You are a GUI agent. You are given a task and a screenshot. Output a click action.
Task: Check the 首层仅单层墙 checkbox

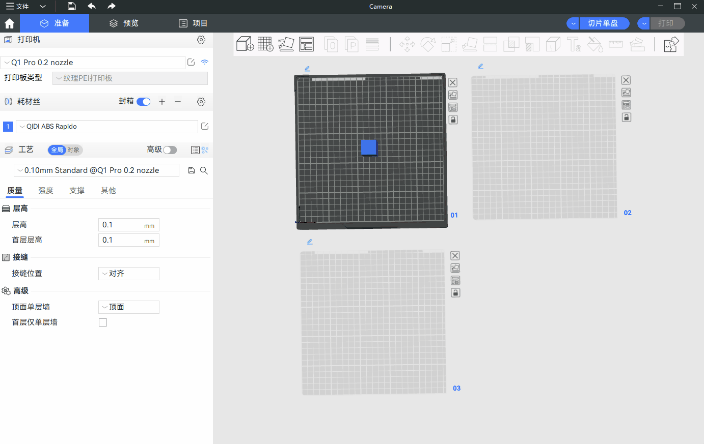(103, 322)
